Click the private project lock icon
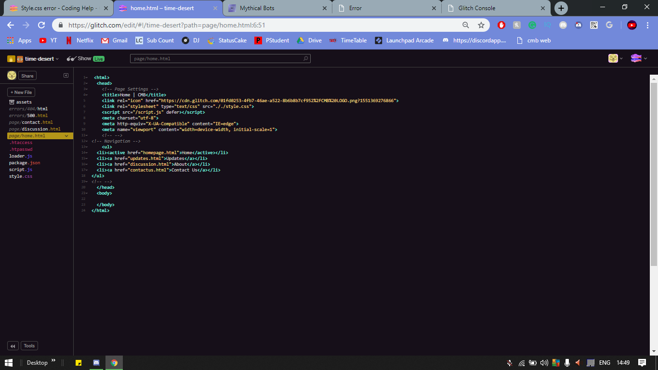 11,59
